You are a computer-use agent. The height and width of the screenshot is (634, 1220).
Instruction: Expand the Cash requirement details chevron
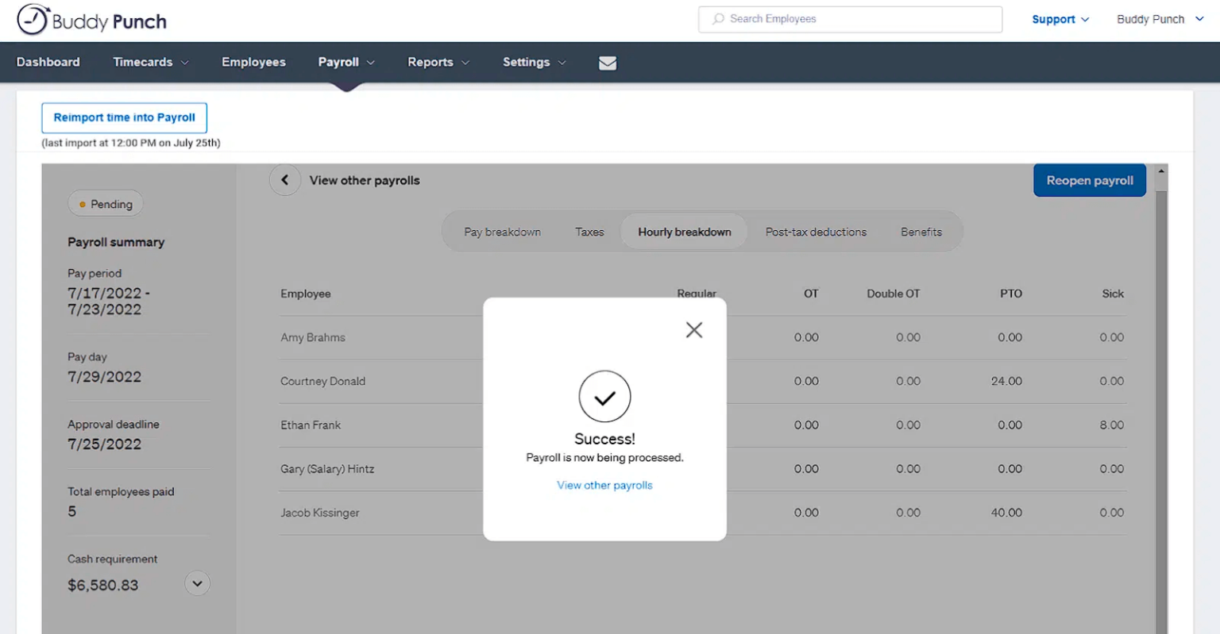pyautogui.click(x=197, y=583)
